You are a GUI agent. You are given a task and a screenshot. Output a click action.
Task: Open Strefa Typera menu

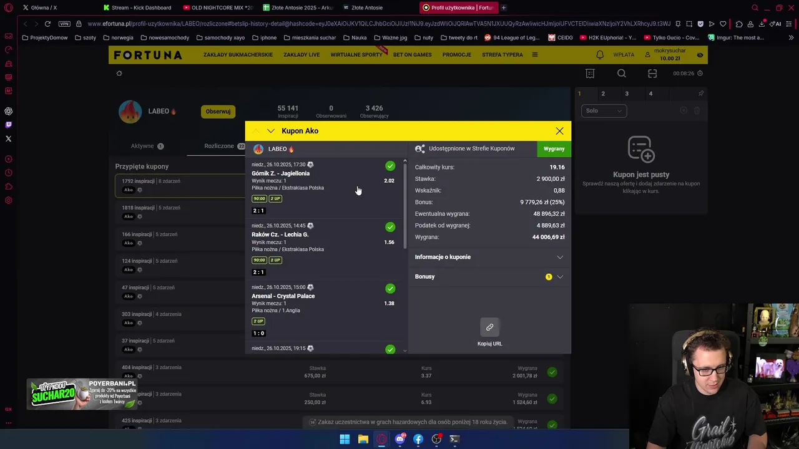[x=502, y=55]
